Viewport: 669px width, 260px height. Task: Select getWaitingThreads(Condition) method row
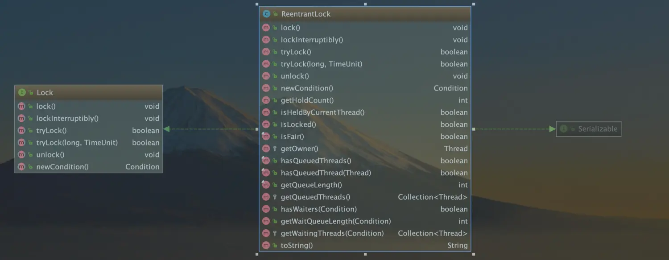[365, 233]
